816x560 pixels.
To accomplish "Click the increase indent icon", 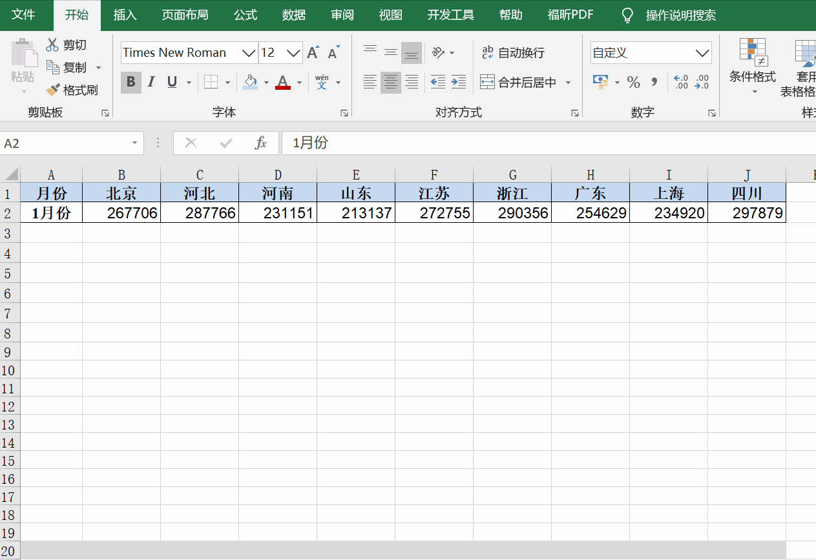I will [x=459, y=82].
